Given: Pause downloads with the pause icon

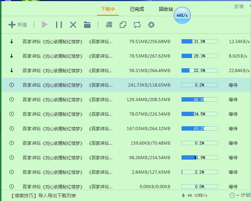Looking at the screenshot, I should [59, 25].
